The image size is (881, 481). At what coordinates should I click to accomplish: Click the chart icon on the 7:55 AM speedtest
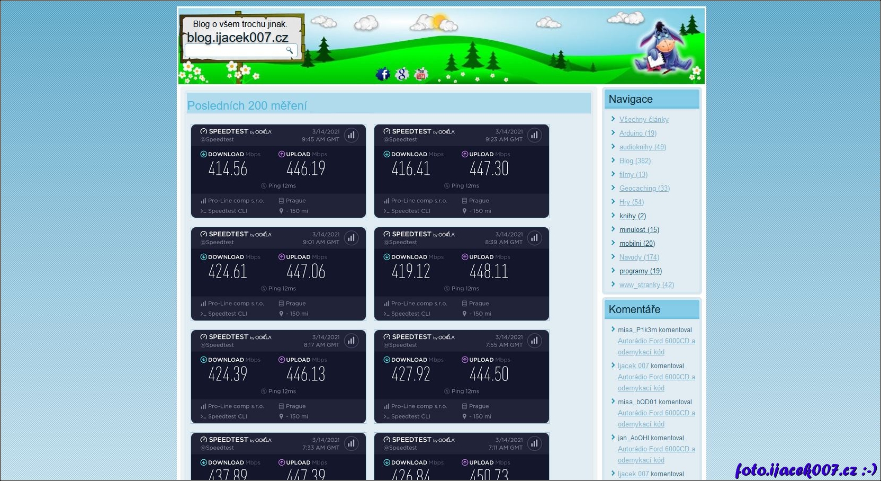point(534,341)
